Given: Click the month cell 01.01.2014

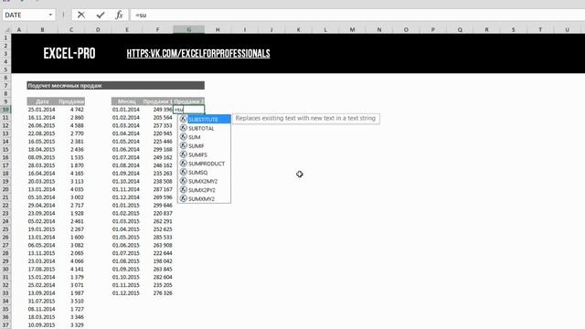Looking at the screenshot, I should coord(126,110).
